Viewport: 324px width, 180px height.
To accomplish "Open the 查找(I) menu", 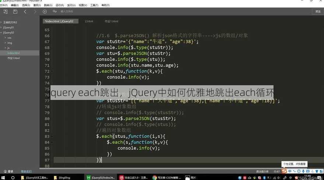I will point(37,5).
